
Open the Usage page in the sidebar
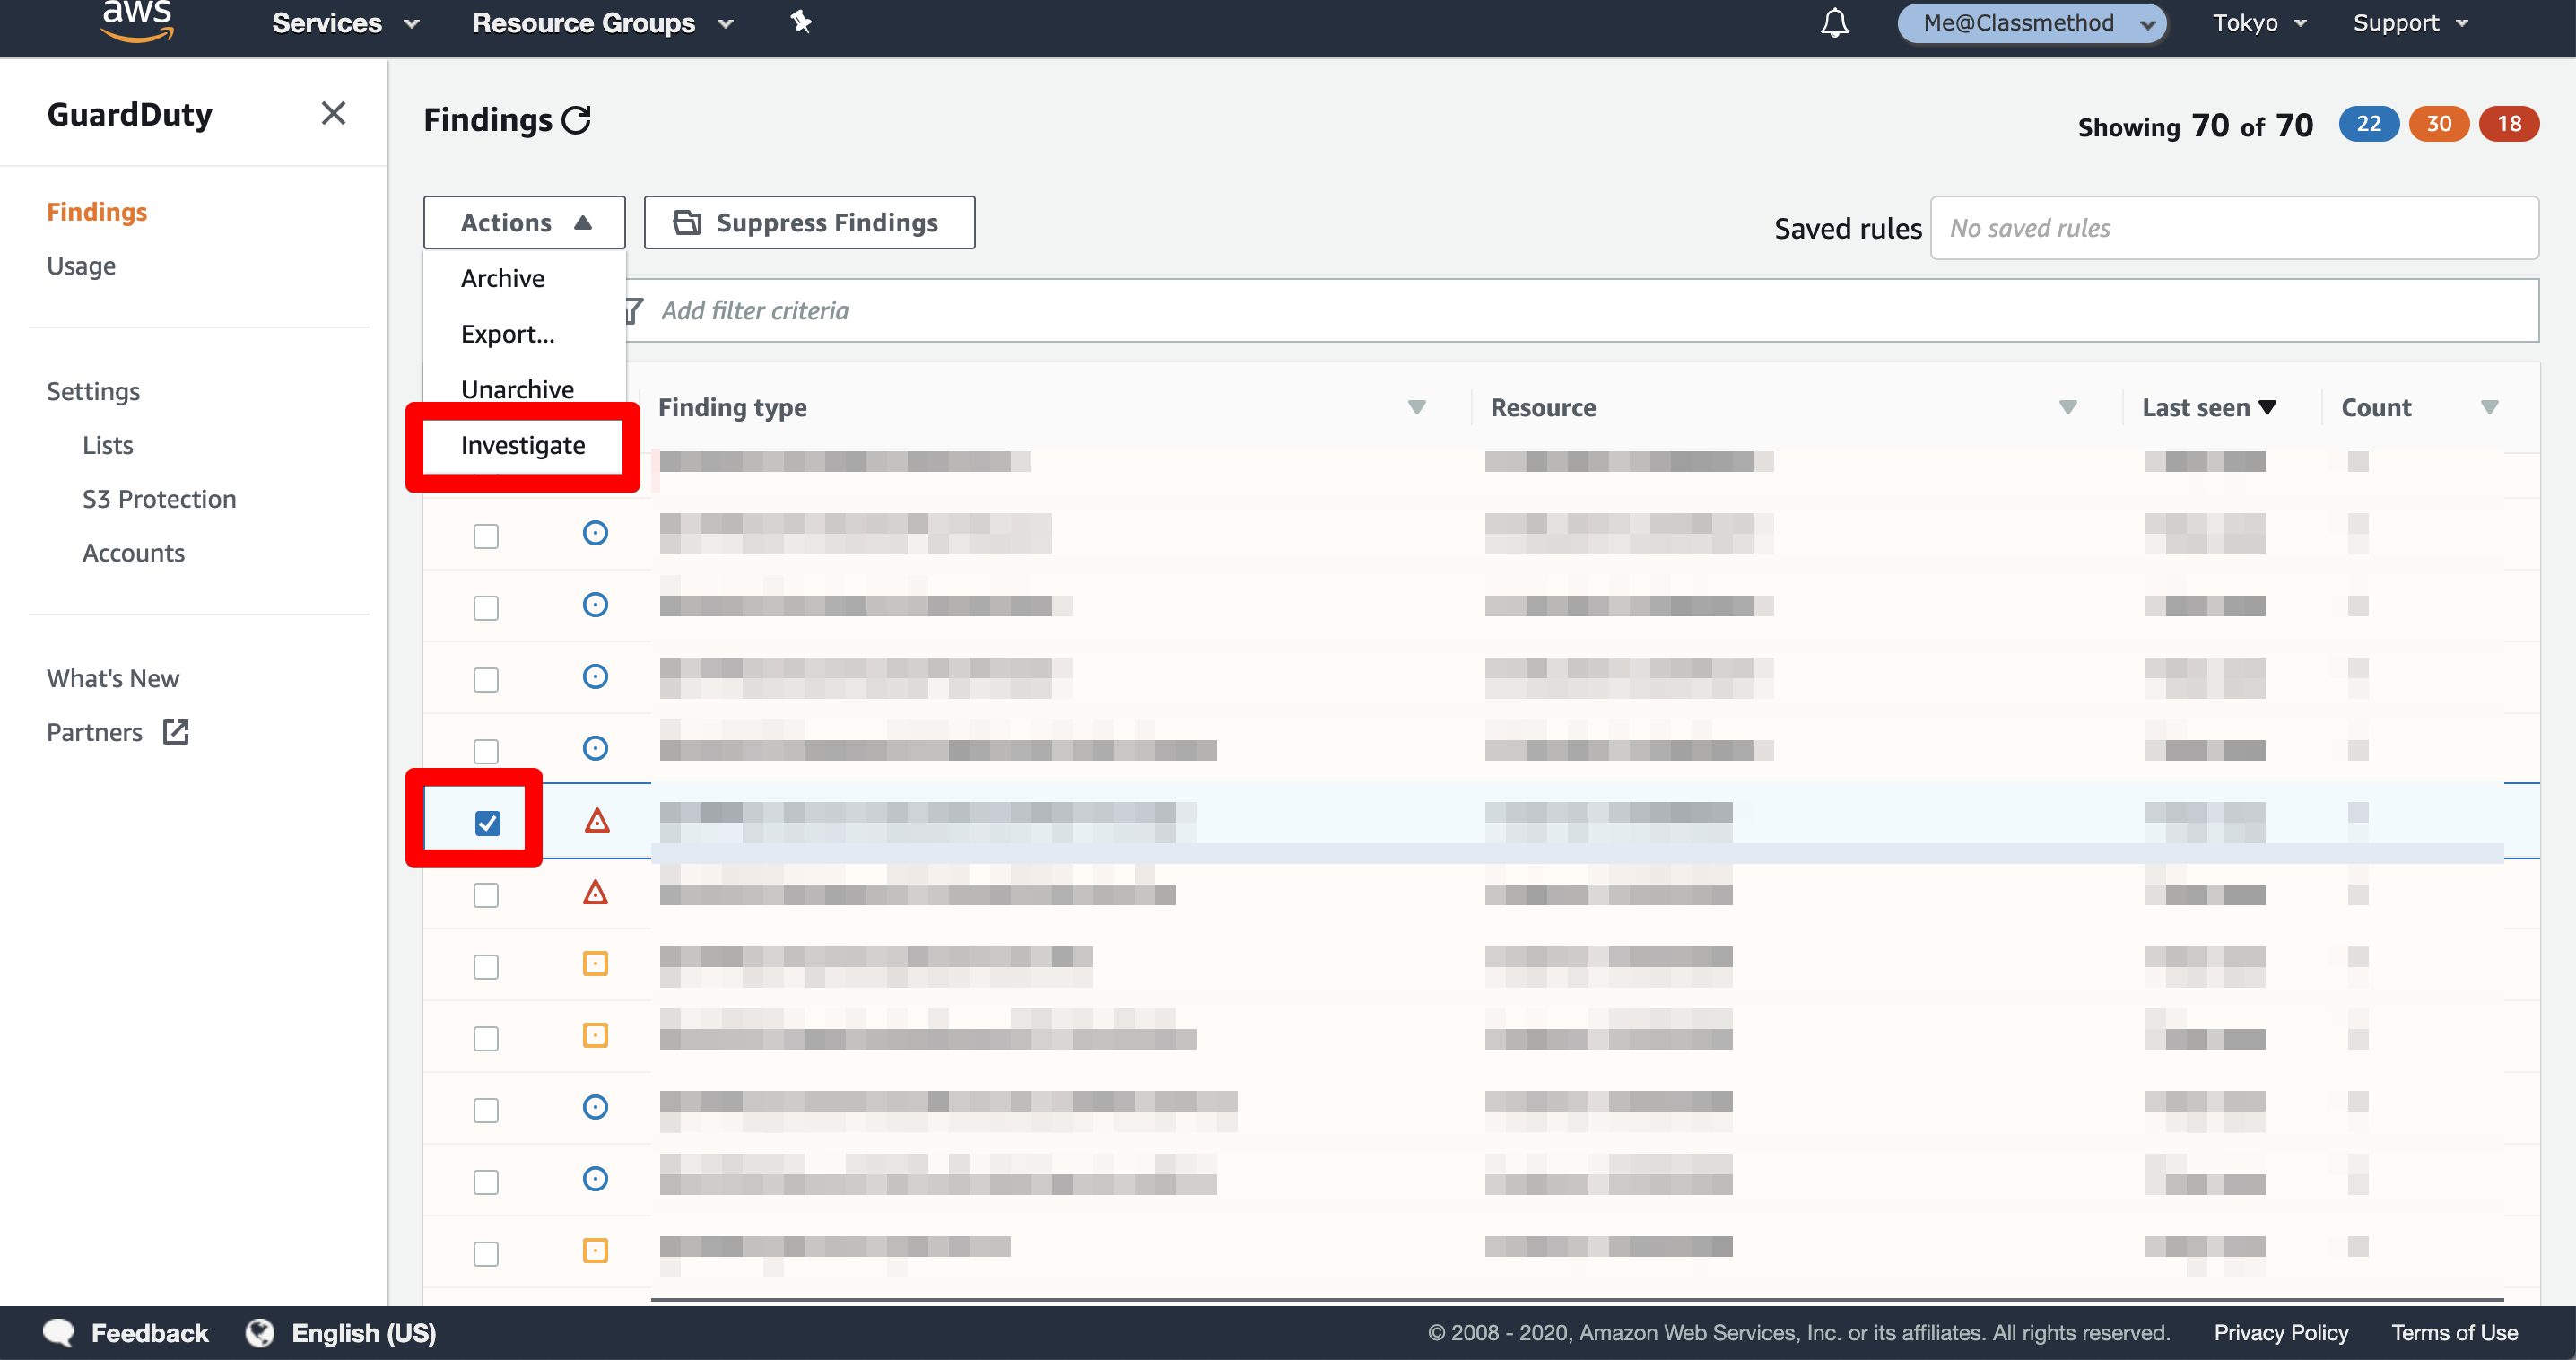[x=81, y=266]
